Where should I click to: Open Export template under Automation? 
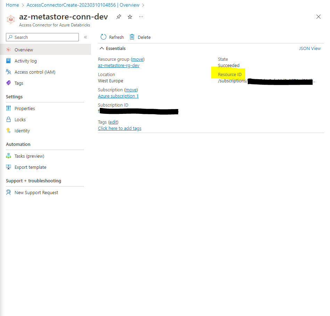click(30, 167)
